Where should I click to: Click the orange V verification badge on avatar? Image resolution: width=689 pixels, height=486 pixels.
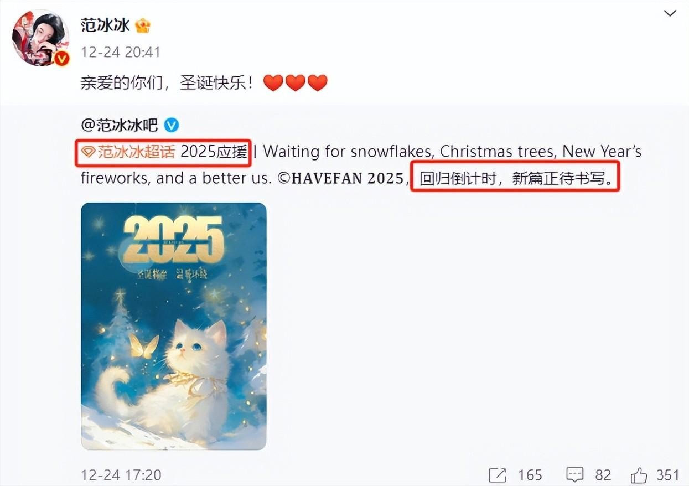tap(61, 58)
